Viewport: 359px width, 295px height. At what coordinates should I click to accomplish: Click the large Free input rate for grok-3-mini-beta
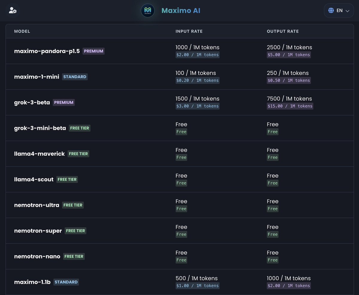[x=181, y=124]
